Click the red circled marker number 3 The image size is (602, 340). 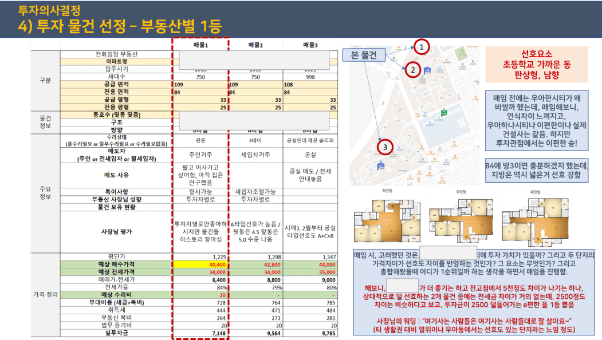[385, 147]
